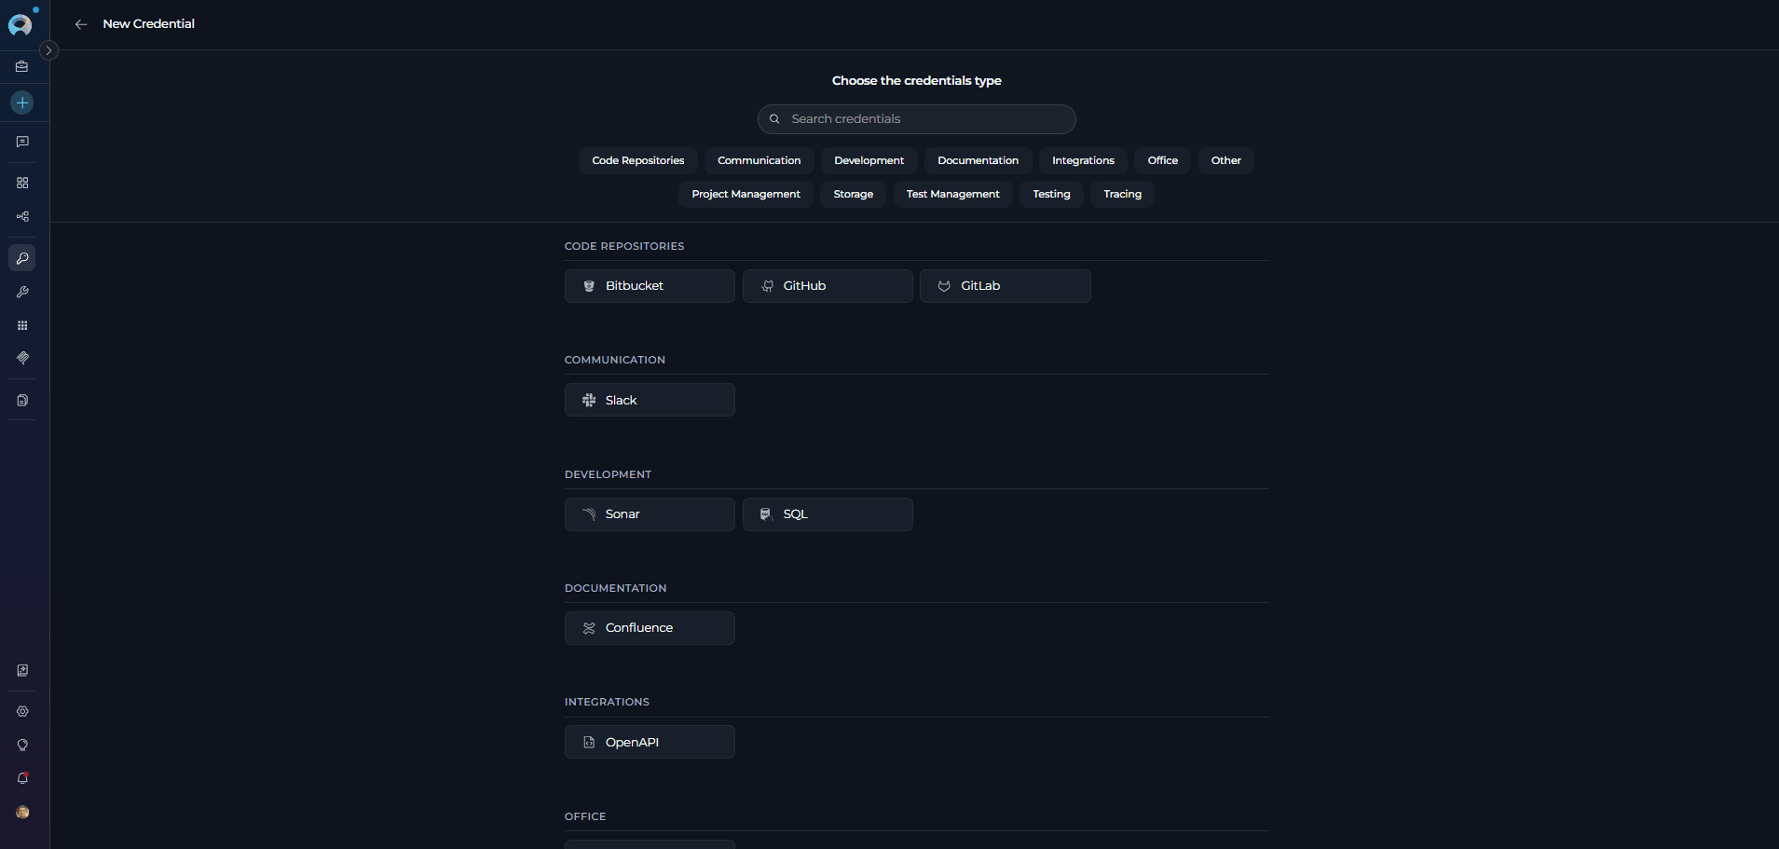Choose the GitHub credential type
Image resolution: width=1779 pixels, height=849 pixels.
[x=828, y=286]
